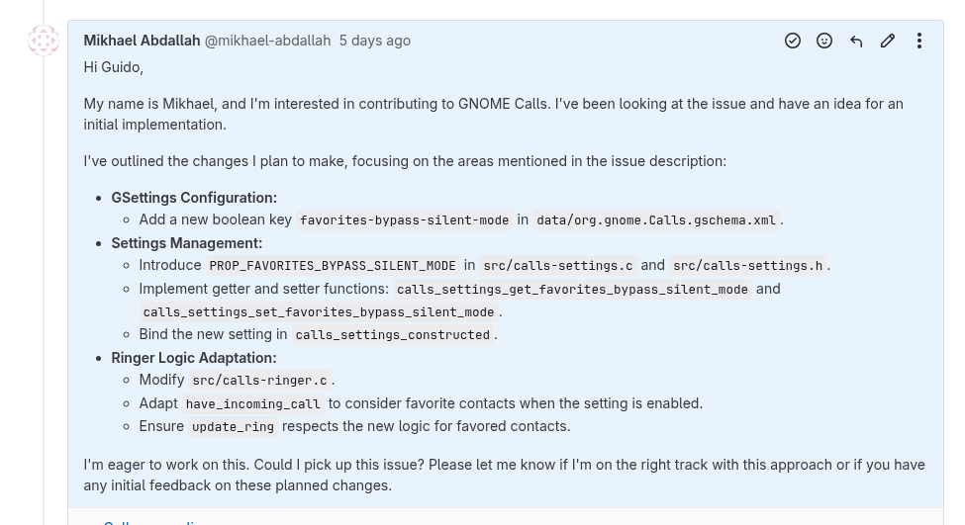Viewport: 965px width, 525px height.
Task: Edit the comment with the pencil icon
Action: tap(888, 41)
